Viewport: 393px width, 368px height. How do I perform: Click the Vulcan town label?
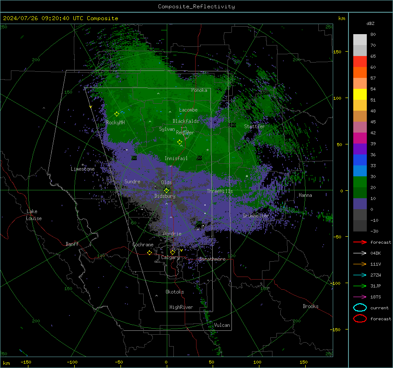[222, 325]
